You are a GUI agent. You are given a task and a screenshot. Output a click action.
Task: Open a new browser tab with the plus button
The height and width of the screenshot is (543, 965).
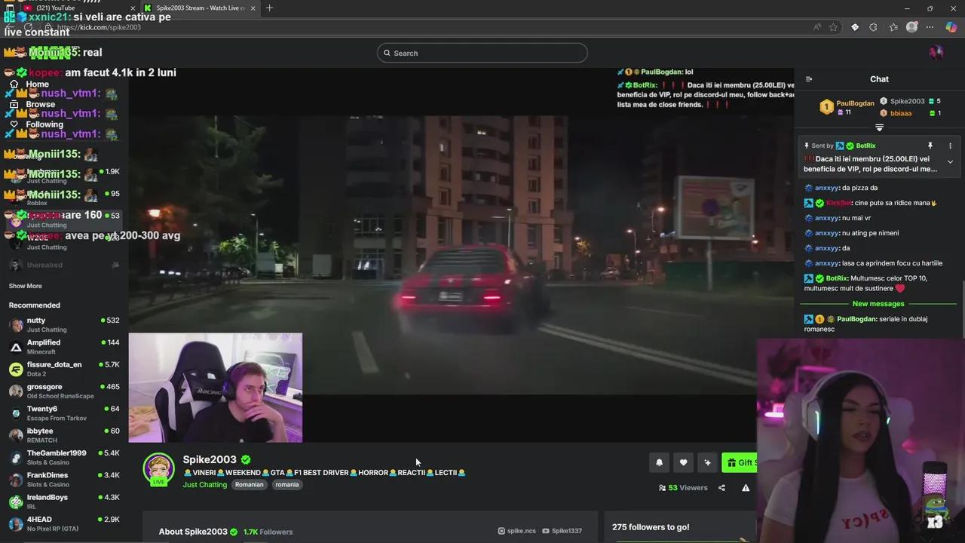(x=269, y=8)
